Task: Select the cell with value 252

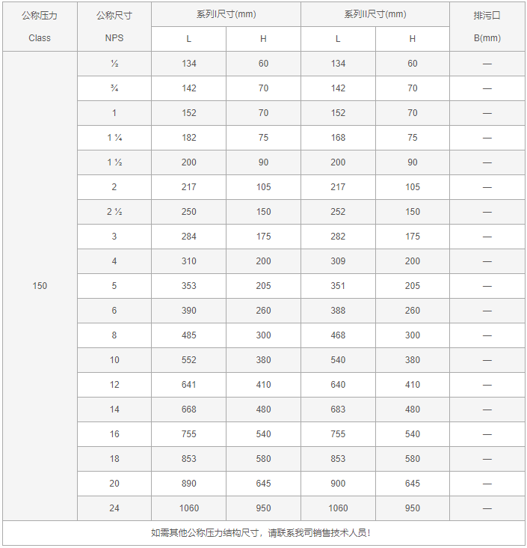Action: click(339, 212)
